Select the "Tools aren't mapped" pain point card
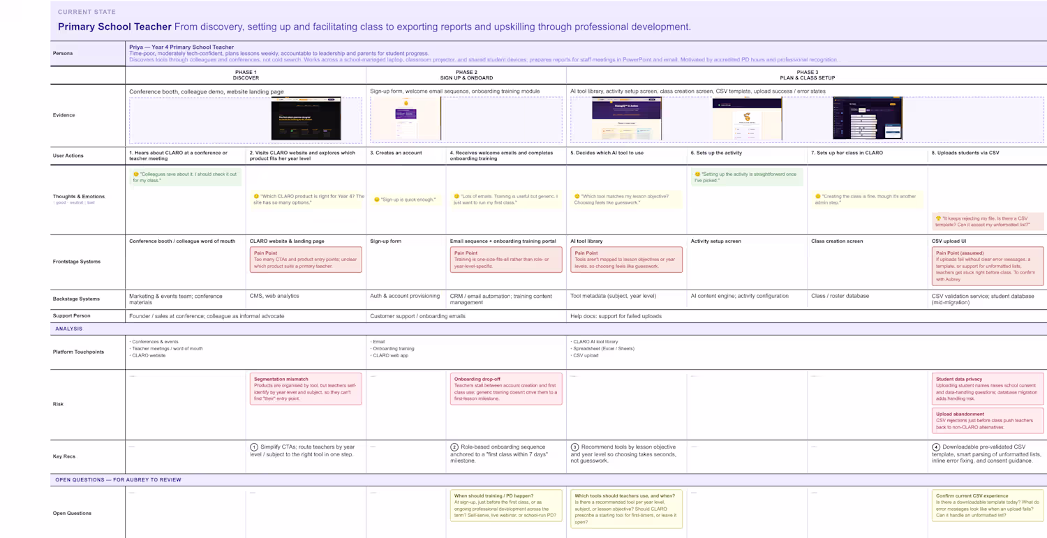 (x=626, y=259)
